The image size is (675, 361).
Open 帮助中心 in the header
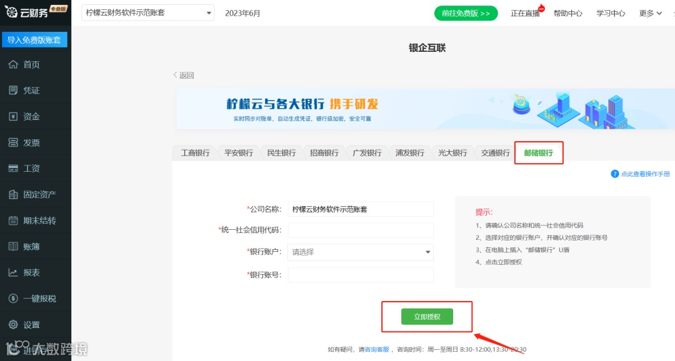[x=567, y=13]
